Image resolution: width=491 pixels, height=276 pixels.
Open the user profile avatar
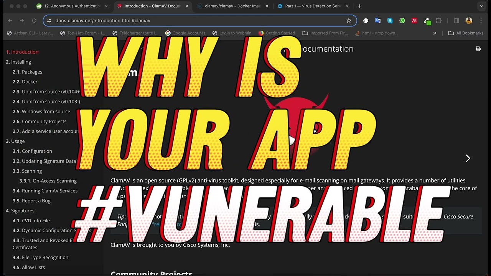(x=469, y=21)
